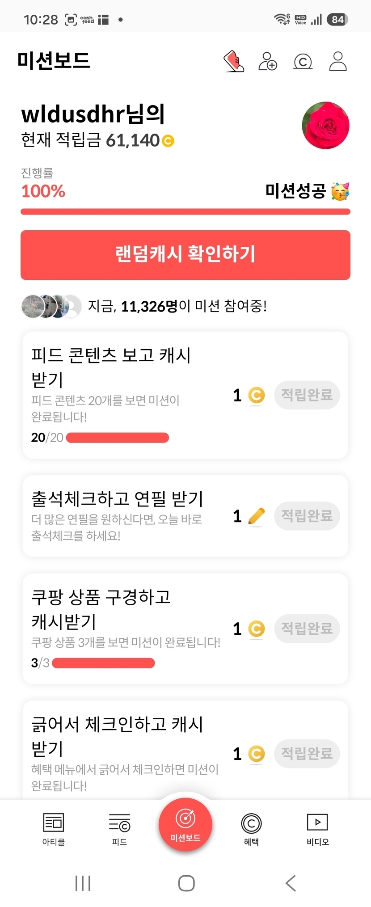Image resolution: width=371 pixels, height=907 pixels.
Task: Open the cash coin icon in header
Action: pyautogui.click(x=303, y=61)
